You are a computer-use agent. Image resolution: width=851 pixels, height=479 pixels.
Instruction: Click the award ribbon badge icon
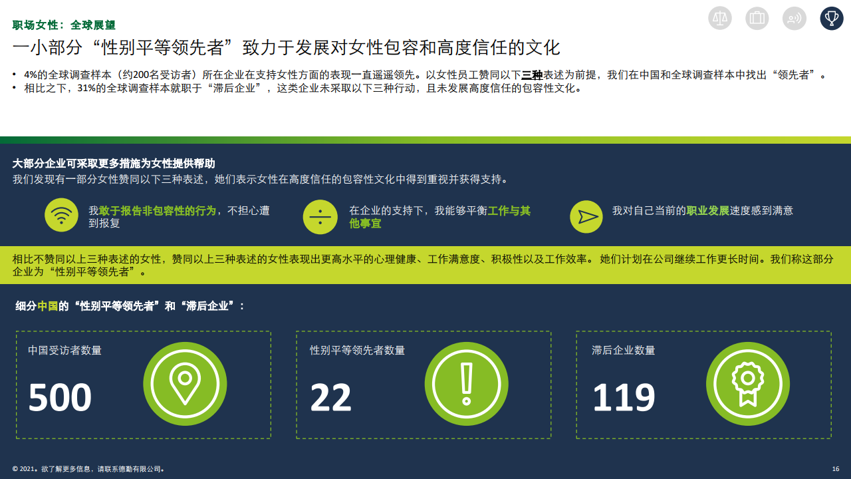click(747, 384)
